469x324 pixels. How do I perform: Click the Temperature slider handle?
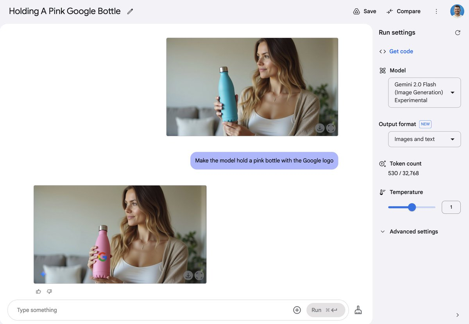click(412, 207)
